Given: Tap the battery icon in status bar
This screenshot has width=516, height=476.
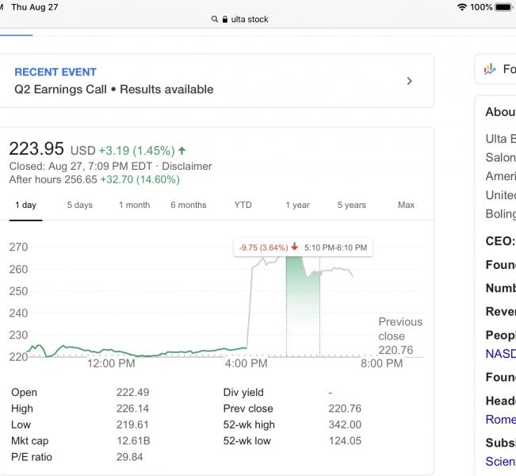Looking at the screenshot, I should click(x=504, y=7).
